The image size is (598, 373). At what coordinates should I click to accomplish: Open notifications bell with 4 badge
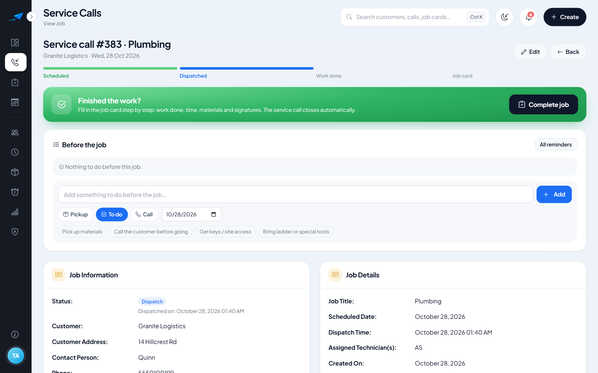click(529, 17)
